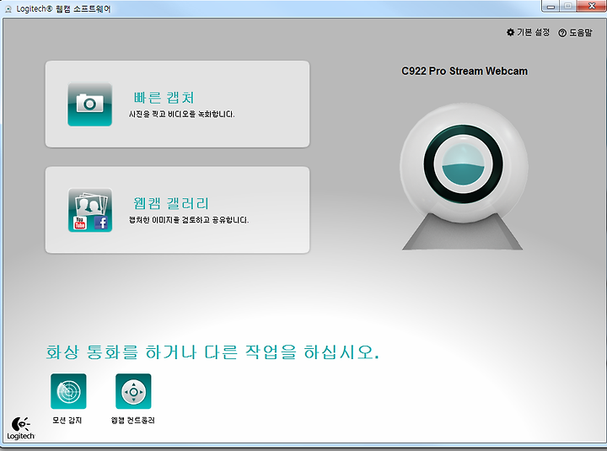Open the 빠른 캡처 camera icon
607x451 pixels.
point(90,105)
